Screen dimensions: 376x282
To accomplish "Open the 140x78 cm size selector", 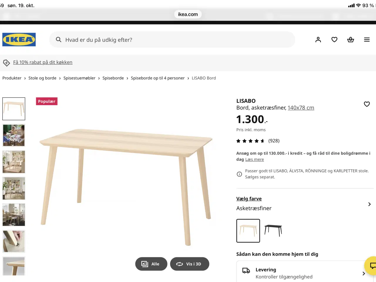I will [301, 108].
